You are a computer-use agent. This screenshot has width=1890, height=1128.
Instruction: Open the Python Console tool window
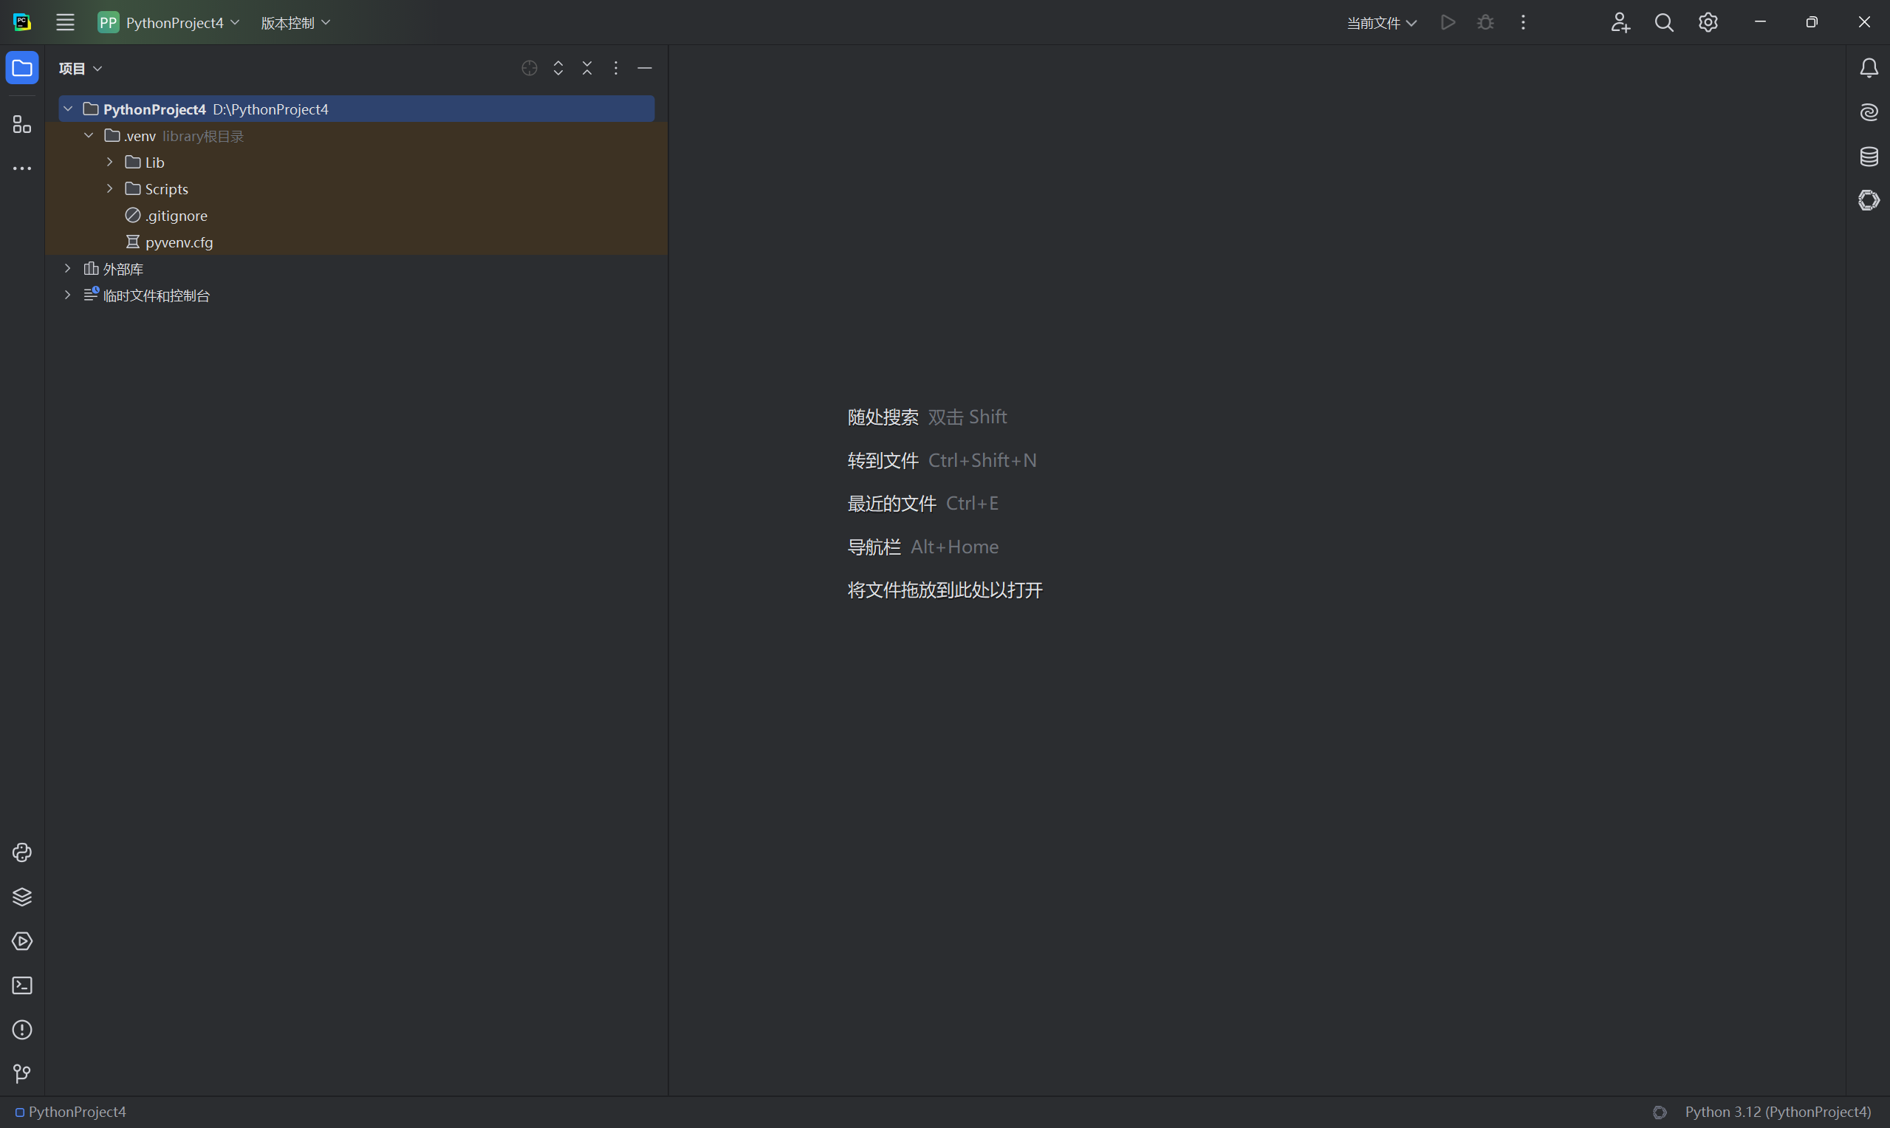pos(22,852)
